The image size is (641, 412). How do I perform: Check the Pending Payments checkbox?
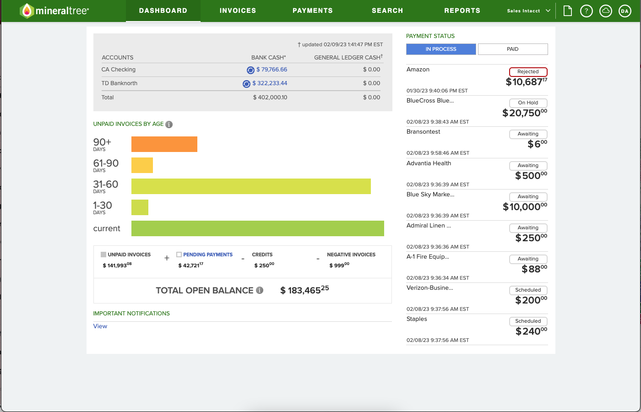[x=179, y=254]
